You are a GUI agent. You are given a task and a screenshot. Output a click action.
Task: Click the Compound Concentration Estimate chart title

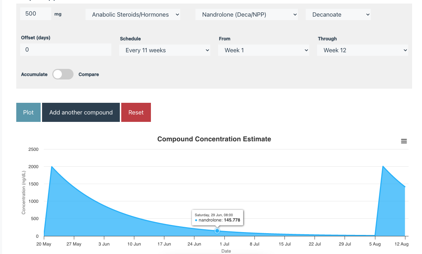point(214,139)
